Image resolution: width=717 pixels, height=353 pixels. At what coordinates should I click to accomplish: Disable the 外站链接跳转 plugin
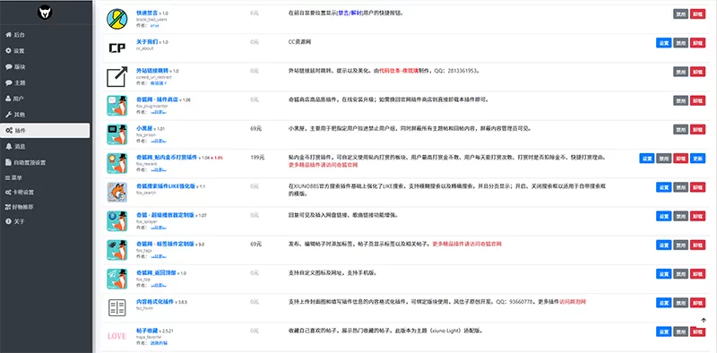(680, 72)
